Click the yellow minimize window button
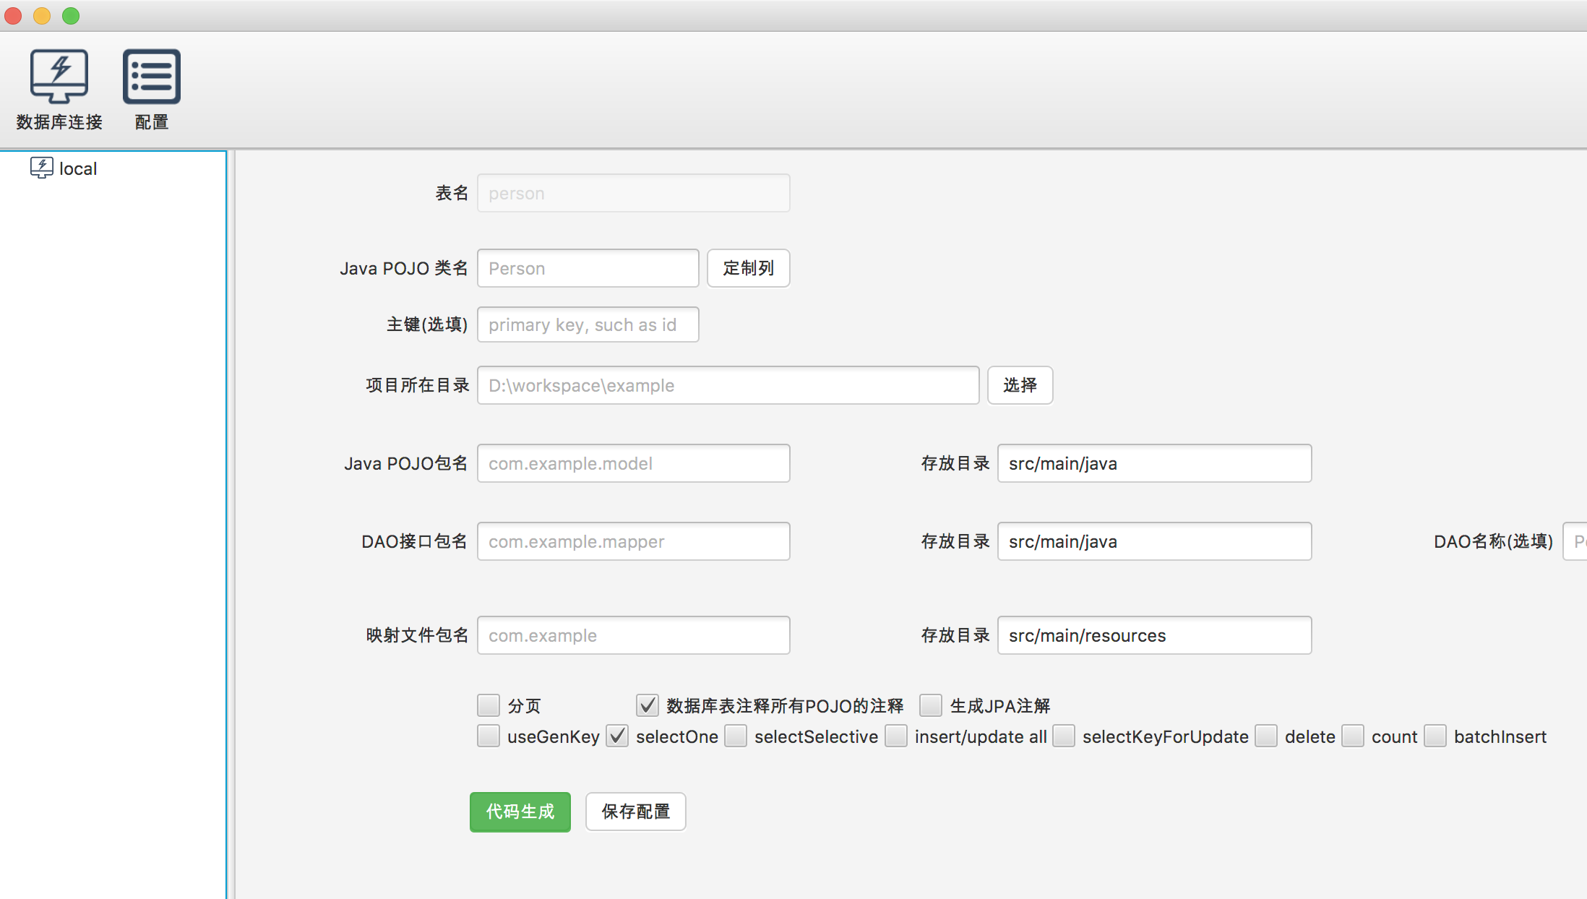This screenshot has height=899, width=1587. (x=42, y=16)
